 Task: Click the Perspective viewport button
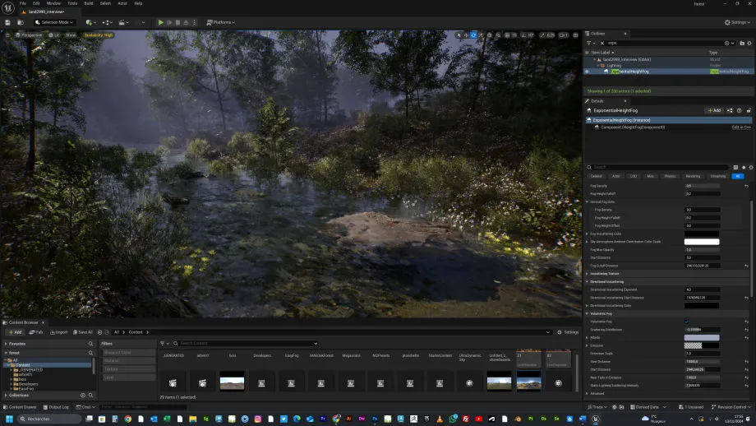[29, 35]
